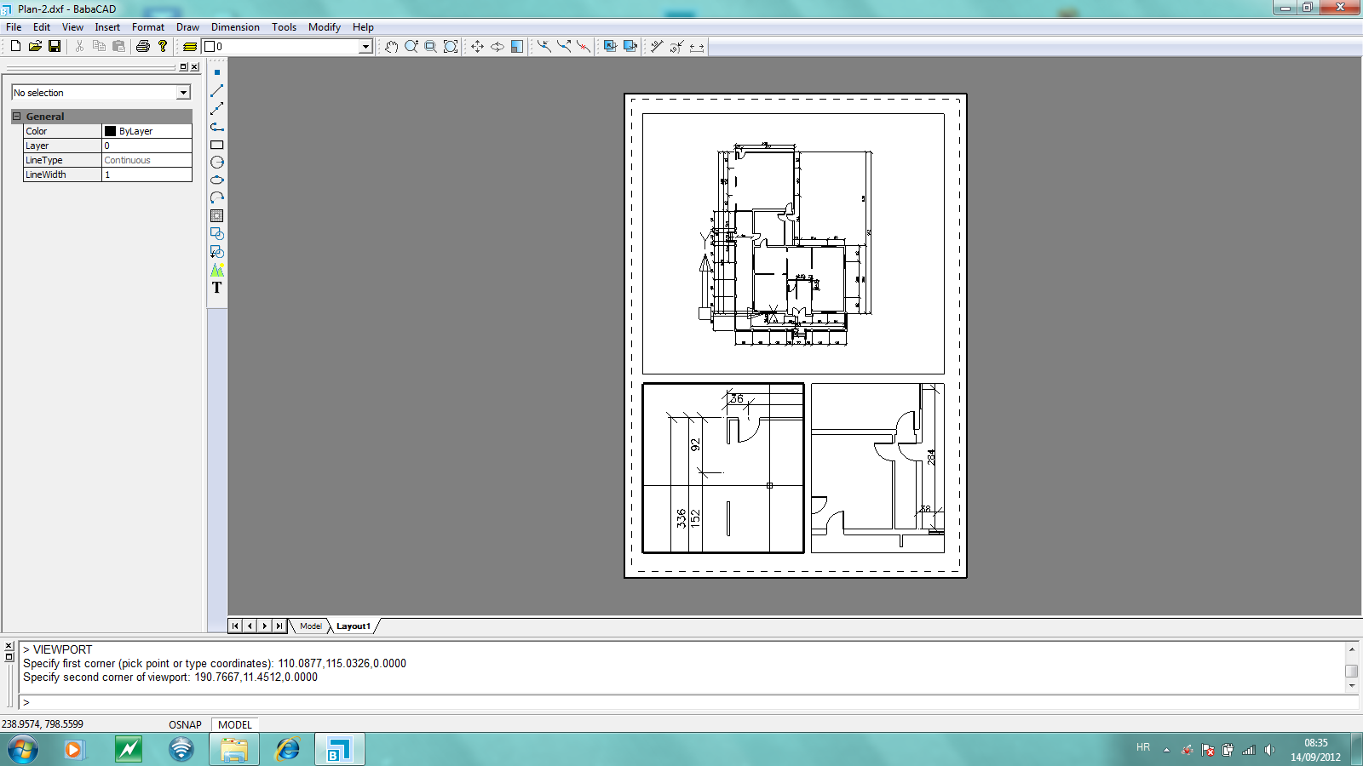The width and height of the screenshot is (1363, 766).
Task: Select linear dimension tool
Action: [697, 46]
